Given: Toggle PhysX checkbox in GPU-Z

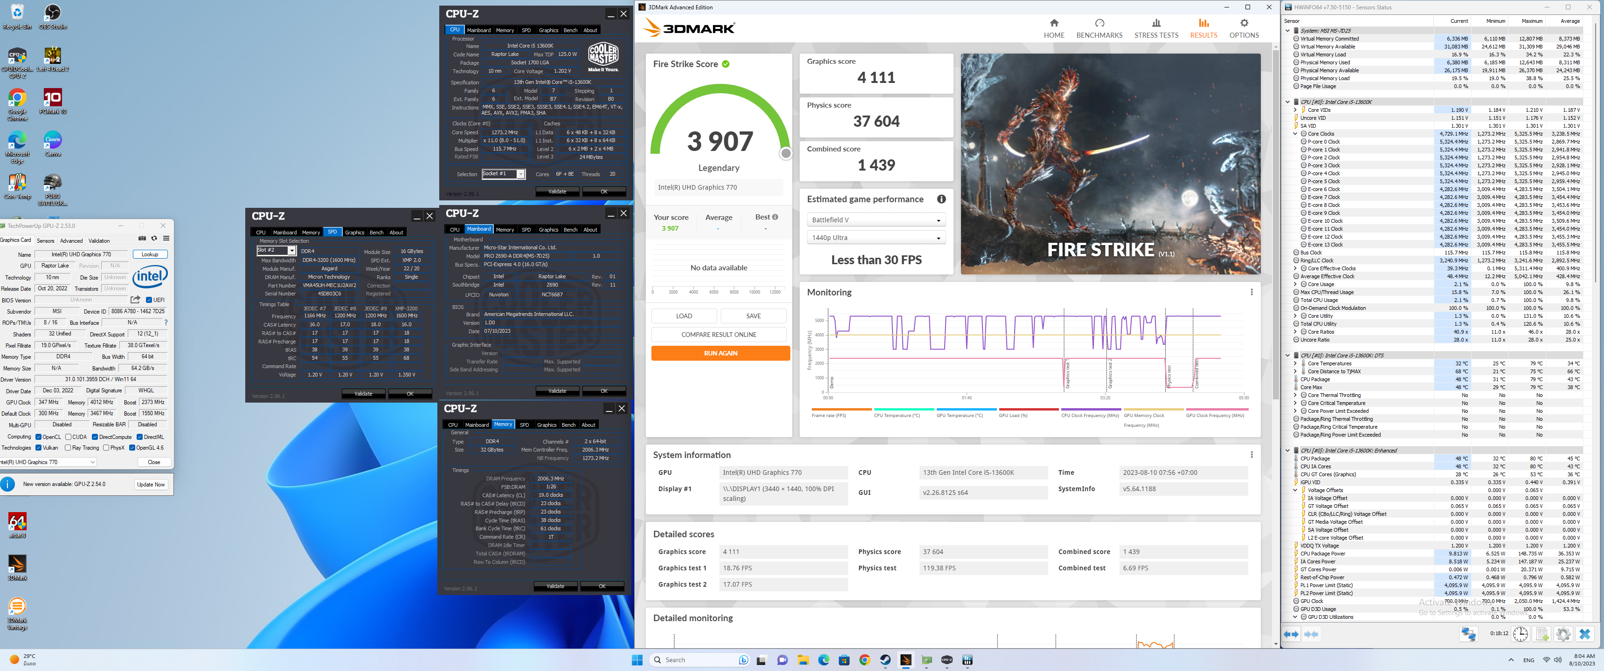Looking at the screenshot, I should click(x=106, y=447).
